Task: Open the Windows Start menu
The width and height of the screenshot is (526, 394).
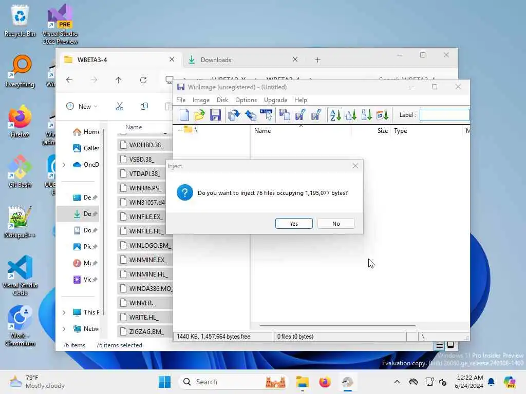Action: (x=164, y=382)
